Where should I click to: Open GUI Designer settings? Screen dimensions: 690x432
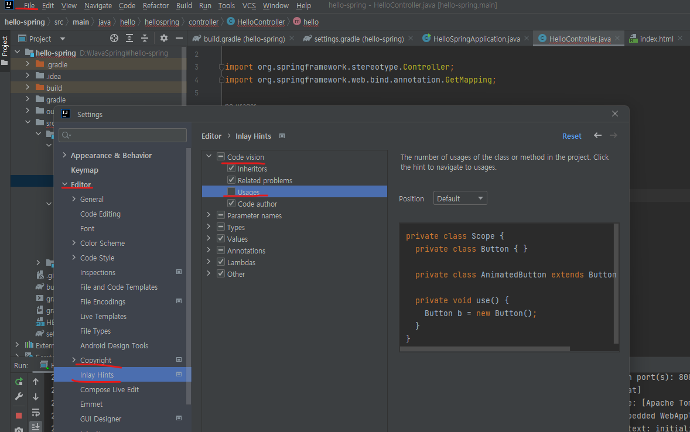click(101, 419)
